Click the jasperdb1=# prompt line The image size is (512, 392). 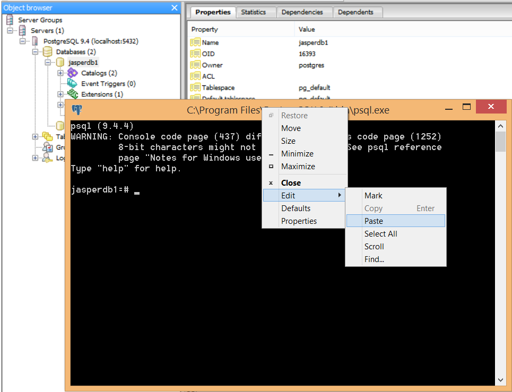(x=106, y=190)
